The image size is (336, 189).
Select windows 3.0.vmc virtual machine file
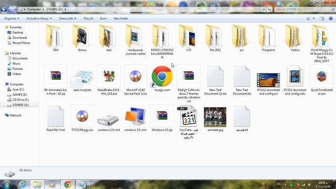pyautogui.click(x=135, y=119)
